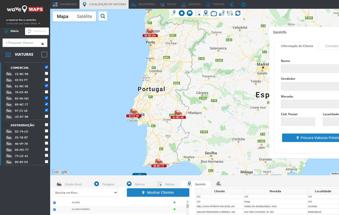Open the map search magnifier icon
The image size is (339, 215).
click(103, 16)
